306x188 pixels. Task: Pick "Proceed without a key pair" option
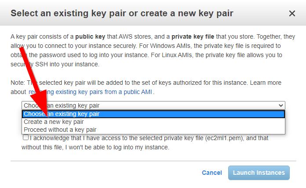60,130
